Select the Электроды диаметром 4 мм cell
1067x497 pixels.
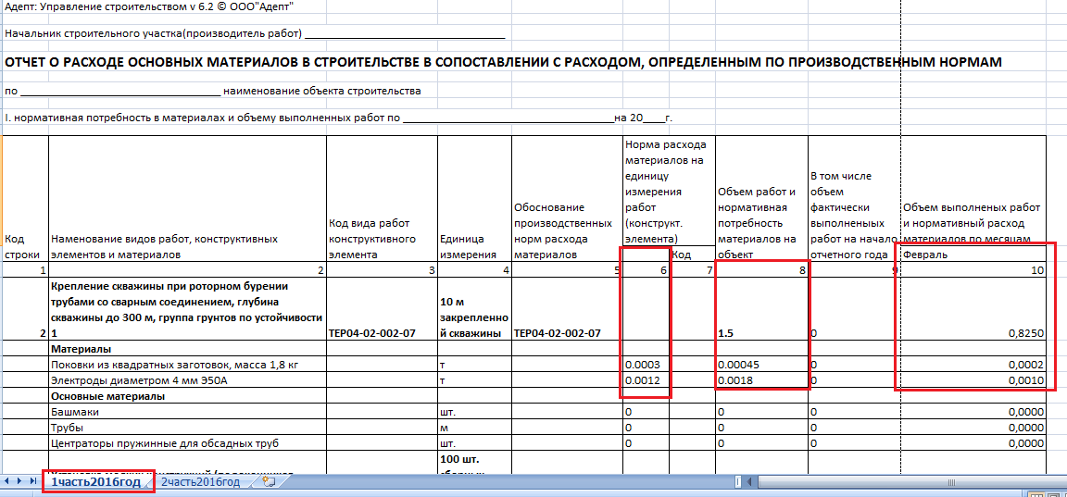(187, 380)
